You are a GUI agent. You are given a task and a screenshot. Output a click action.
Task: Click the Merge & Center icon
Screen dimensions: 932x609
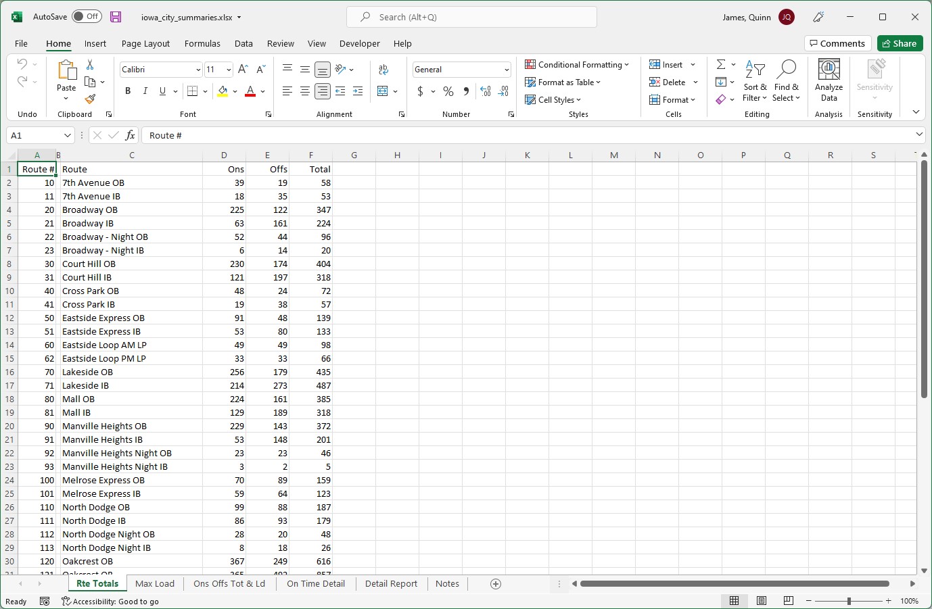coord(383,91)
